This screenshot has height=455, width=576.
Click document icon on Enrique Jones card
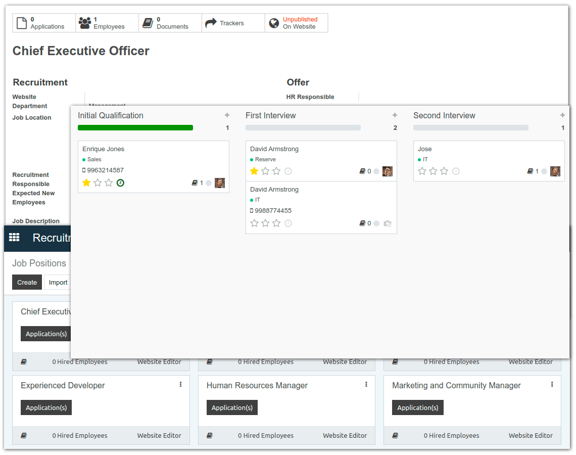point(195,183)
